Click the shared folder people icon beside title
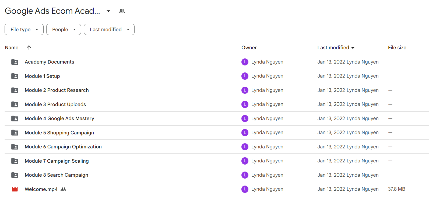 [122, 11]
